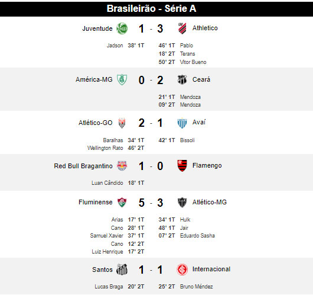This screenshot has width=313, height=295.
Task: Select the América-MG shield icon
Action: click(x=122, y=80)
